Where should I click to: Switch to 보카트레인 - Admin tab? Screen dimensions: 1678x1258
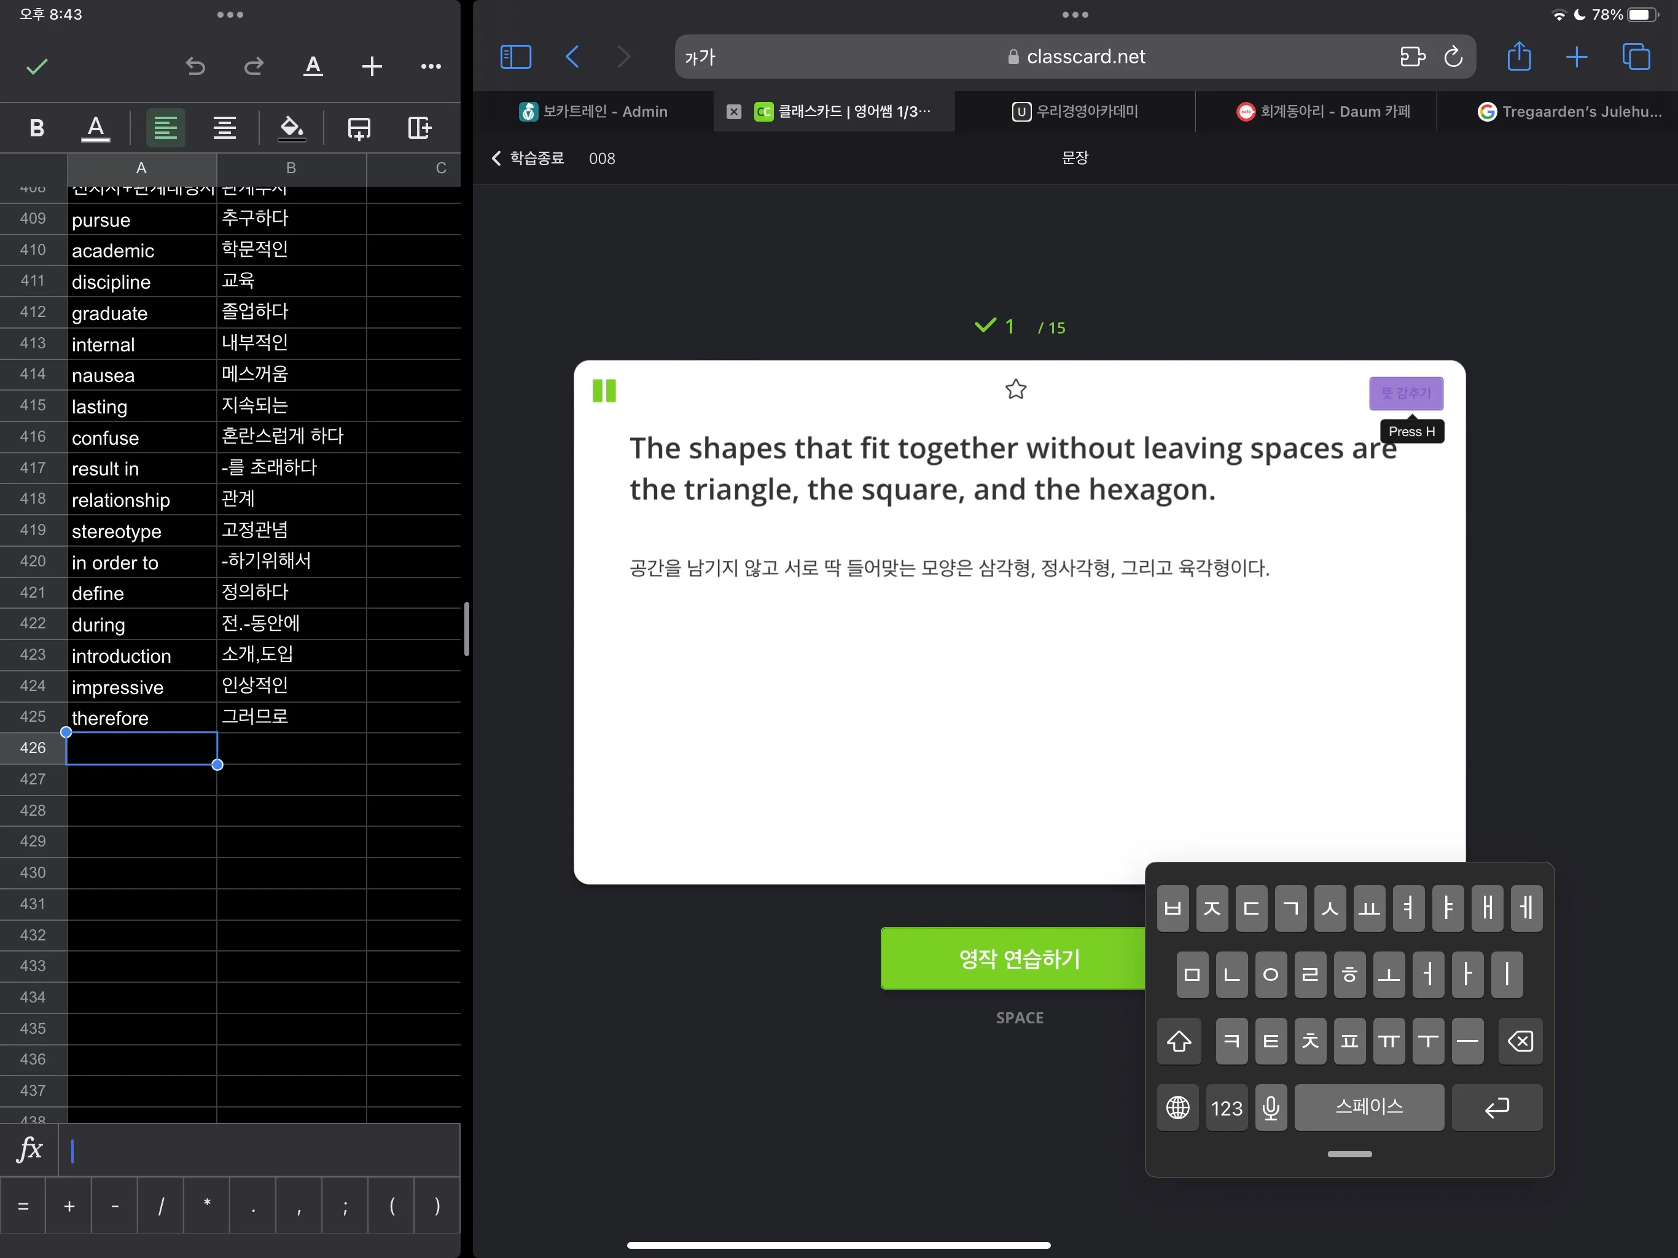pos(593,112)
